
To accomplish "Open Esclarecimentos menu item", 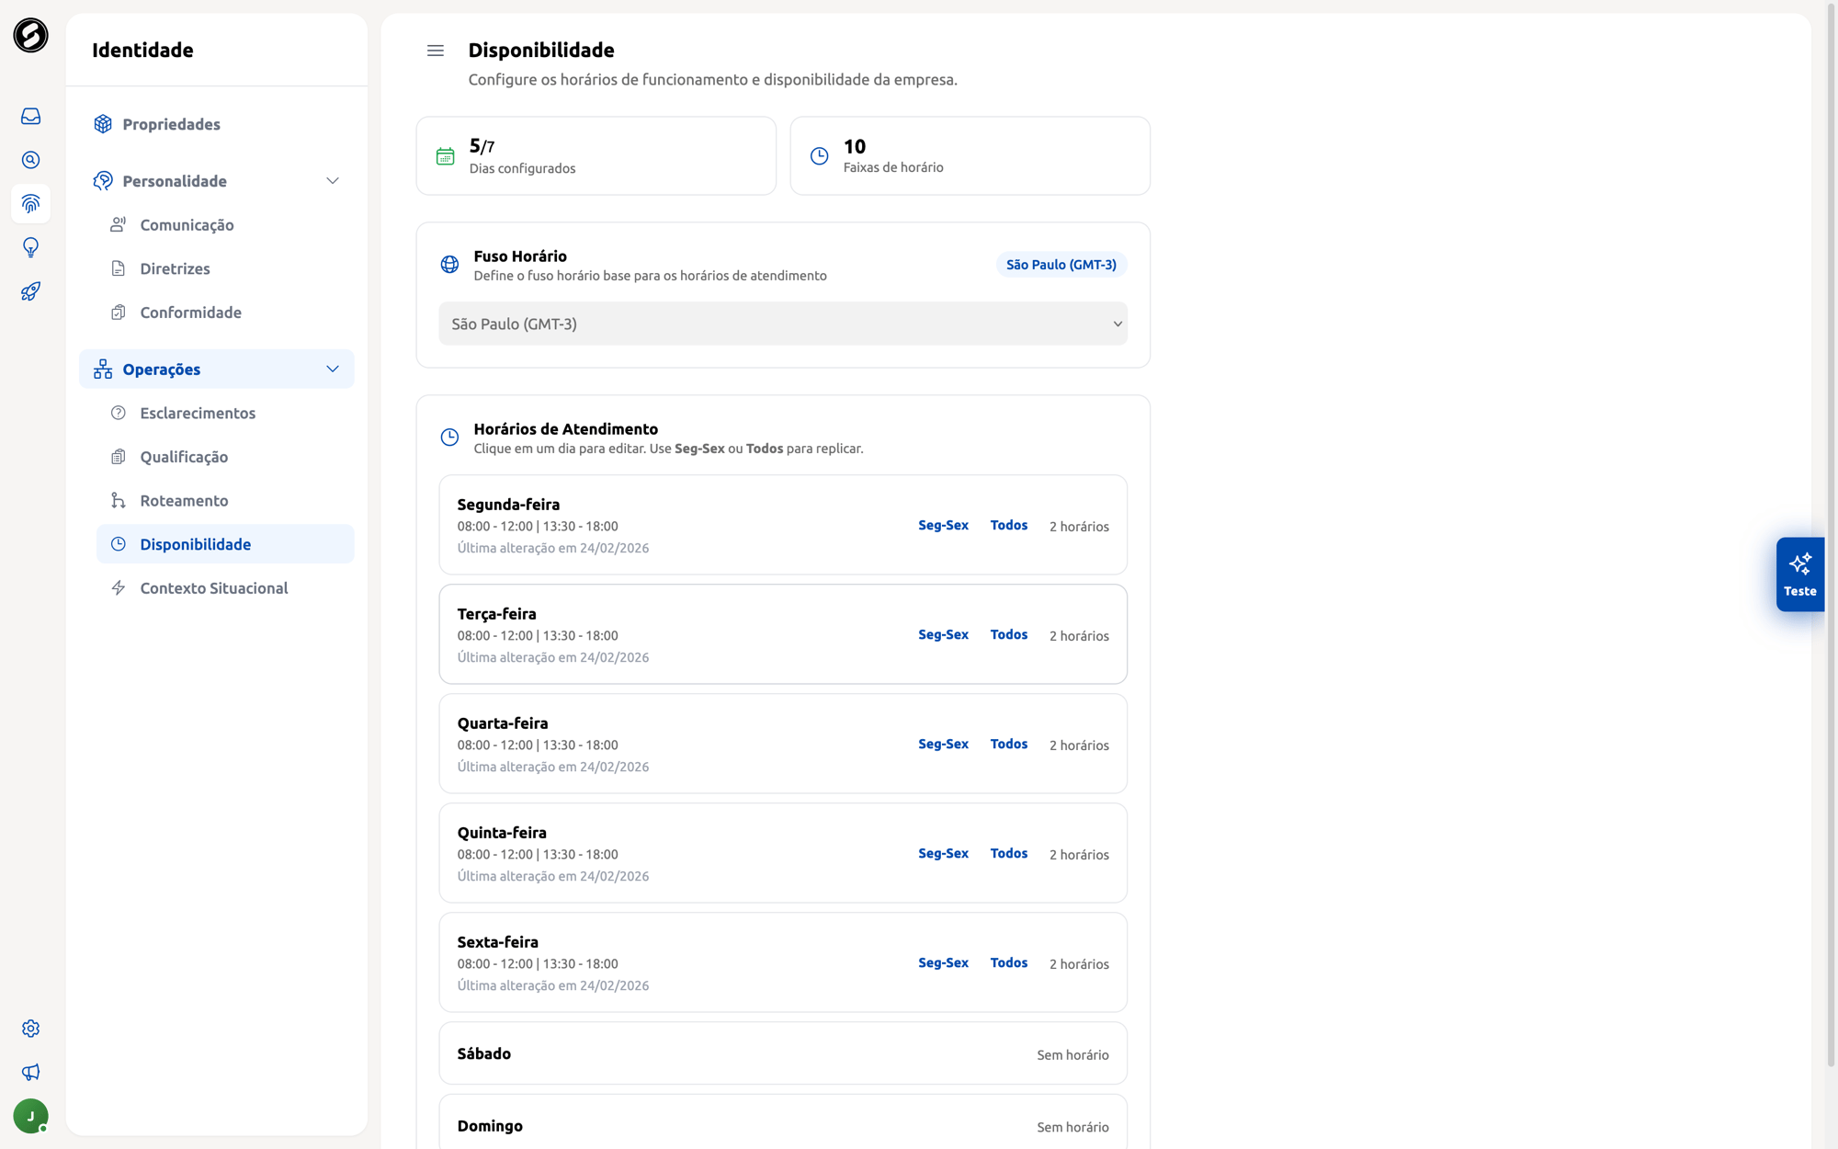I will coord(225,413).
